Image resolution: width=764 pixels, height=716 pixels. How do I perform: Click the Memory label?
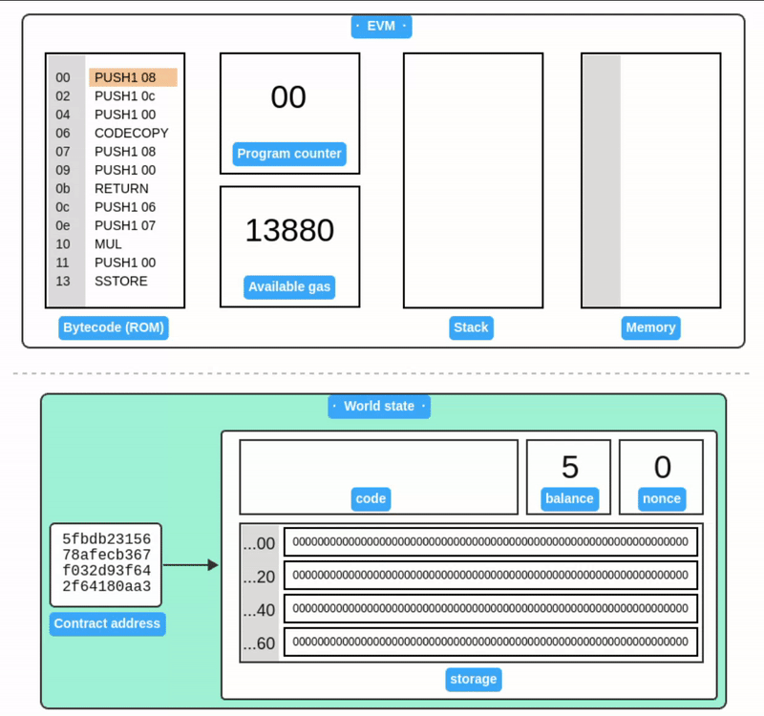650,327
